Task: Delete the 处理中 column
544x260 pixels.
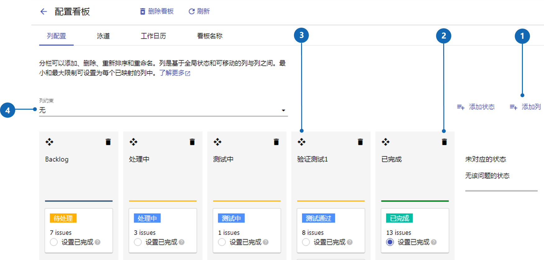Action: pyautogui.click(x=192, y=142)
